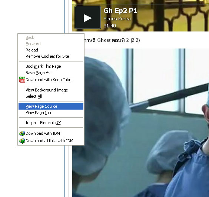The image size is (209, 197).
Task: Open the Gh Ep2 P1 title link
Action: [x=120, y=11]
